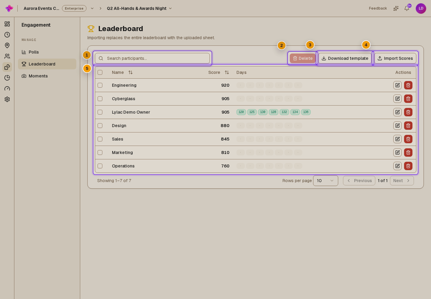Select the Sales row checkbox
Image resolution: width=431 pixels, height=299 pixels.
[100, 139]
